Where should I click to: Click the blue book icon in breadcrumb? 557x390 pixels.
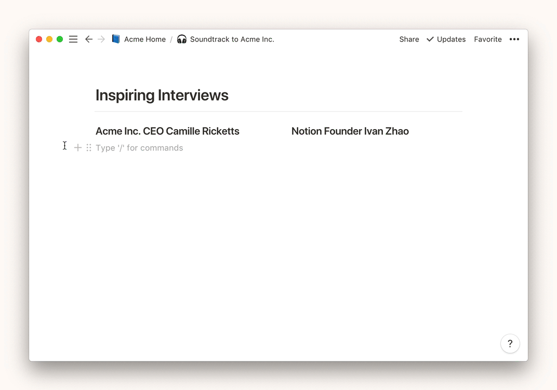pos(116,39)
